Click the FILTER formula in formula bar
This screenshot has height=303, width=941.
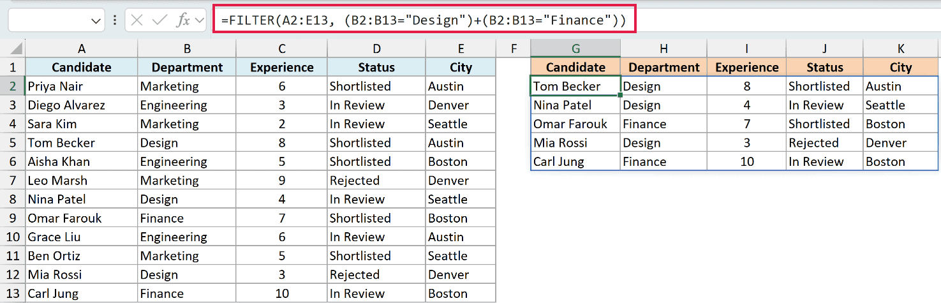coord(424,20)
